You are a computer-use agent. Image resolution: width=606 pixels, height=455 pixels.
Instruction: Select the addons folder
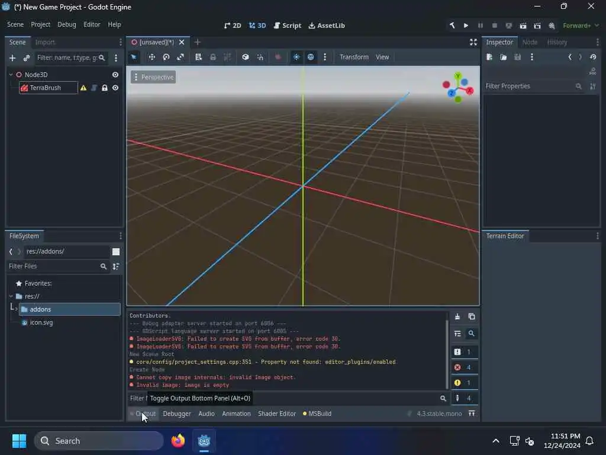tap(70, 309)
